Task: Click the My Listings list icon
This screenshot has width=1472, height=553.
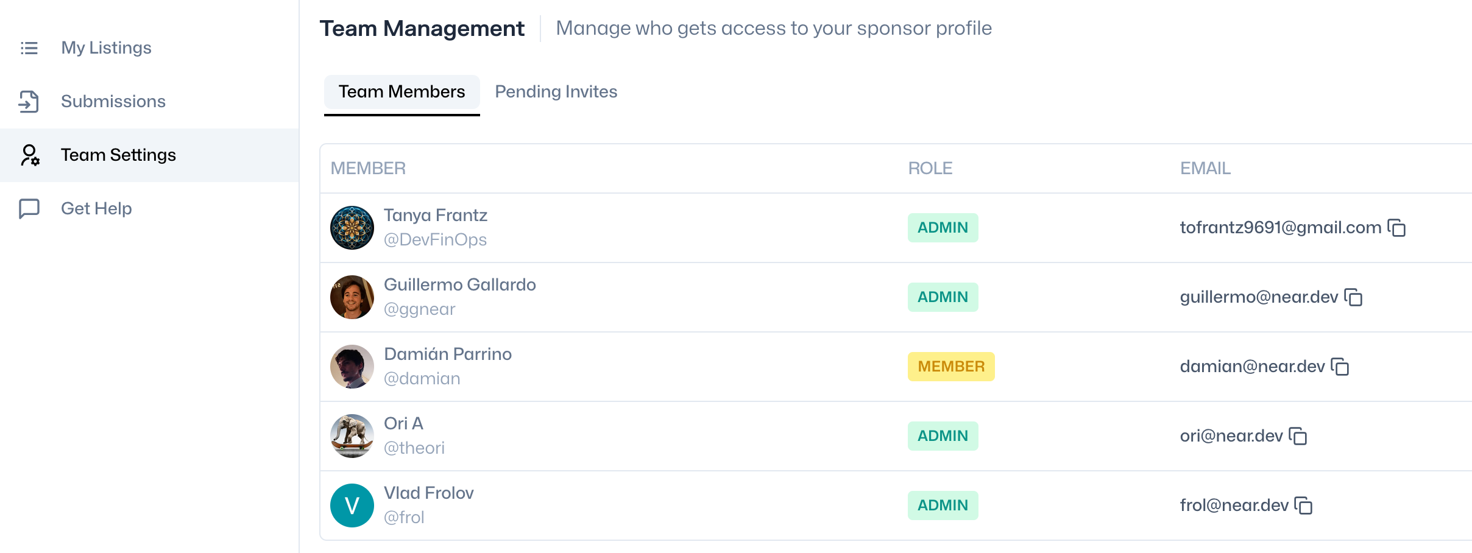Action: [x=29, y=48]
